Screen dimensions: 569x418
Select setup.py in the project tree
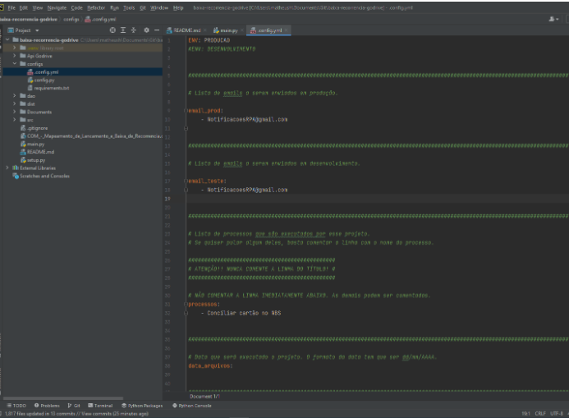[x=33, y=160]
